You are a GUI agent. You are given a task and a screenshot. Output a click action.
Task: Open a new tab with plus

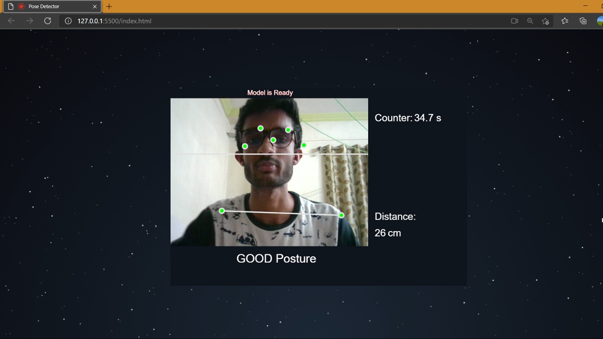(x=109, y=6)
